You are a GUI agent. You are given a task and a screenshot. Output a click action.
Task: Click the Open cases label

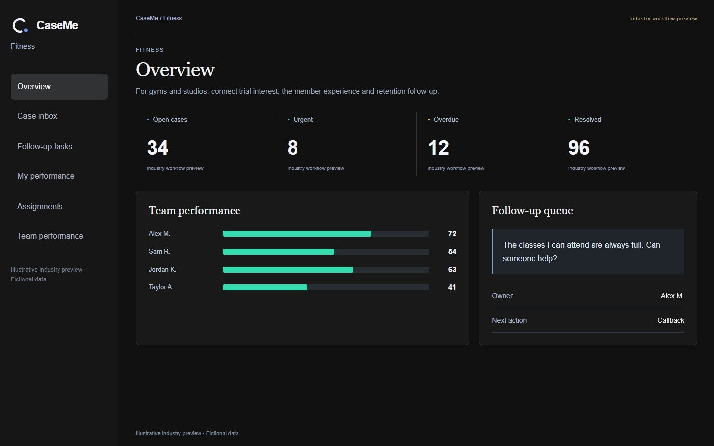[170, 120]
